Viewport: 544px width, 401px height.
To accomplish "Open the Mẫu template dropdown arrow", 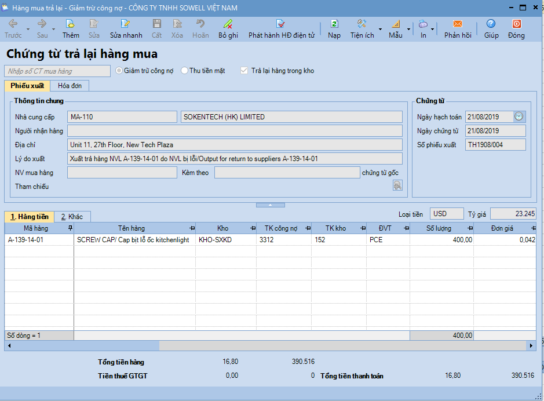I will 408,29.
